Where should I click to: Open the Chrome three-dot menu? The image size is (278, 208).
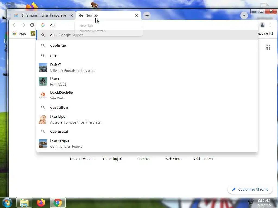click(271, 25)
